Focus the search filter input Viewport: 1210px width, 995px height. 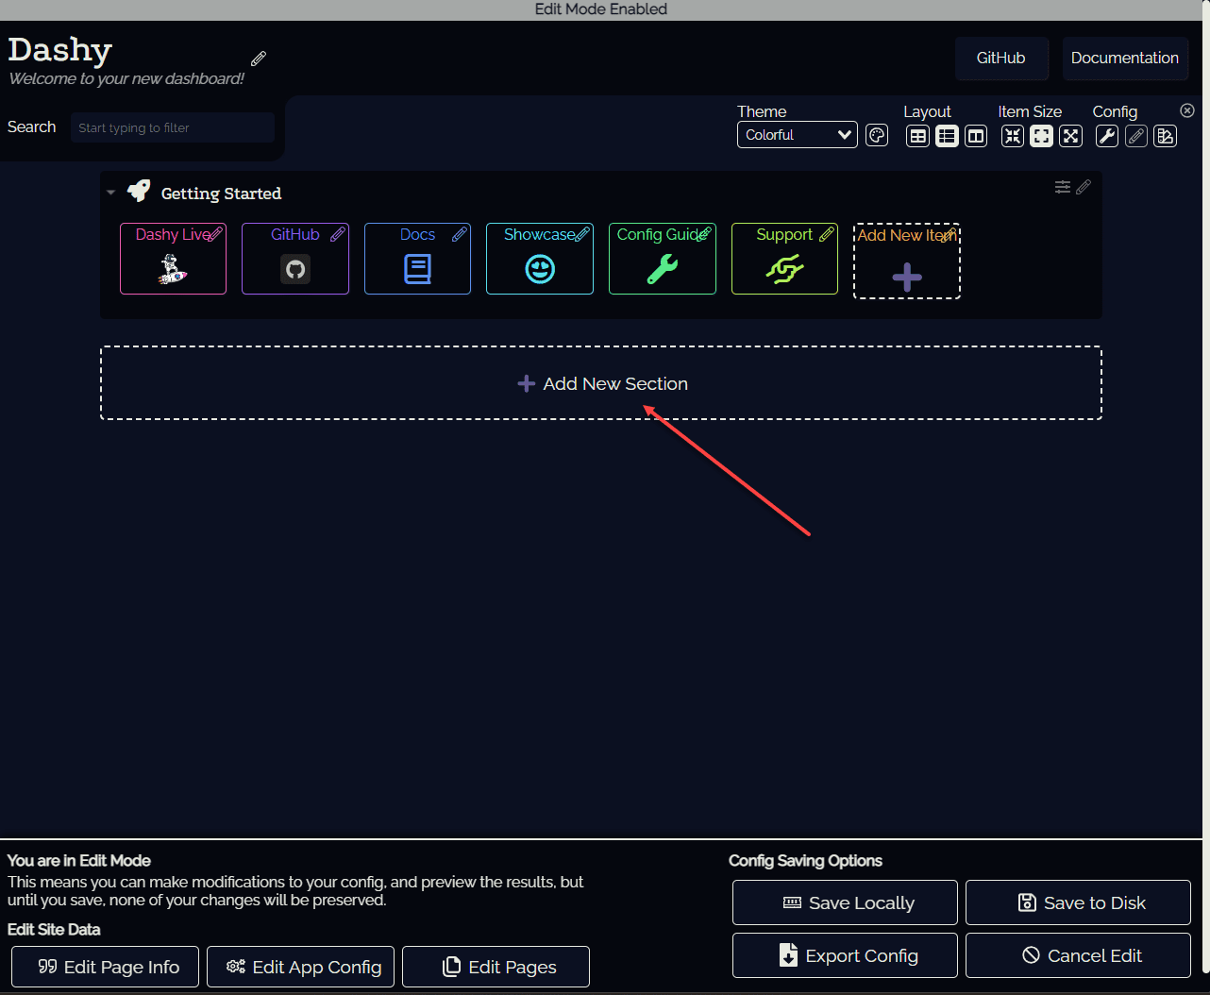click(173, 127)
